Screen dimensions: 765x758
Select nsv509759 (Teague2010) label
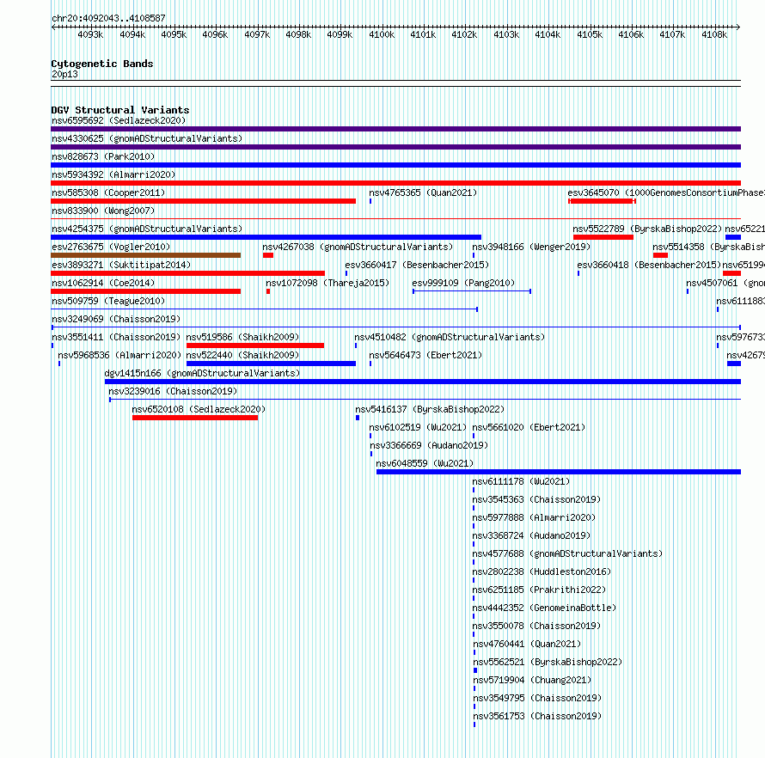coord(108,301)
